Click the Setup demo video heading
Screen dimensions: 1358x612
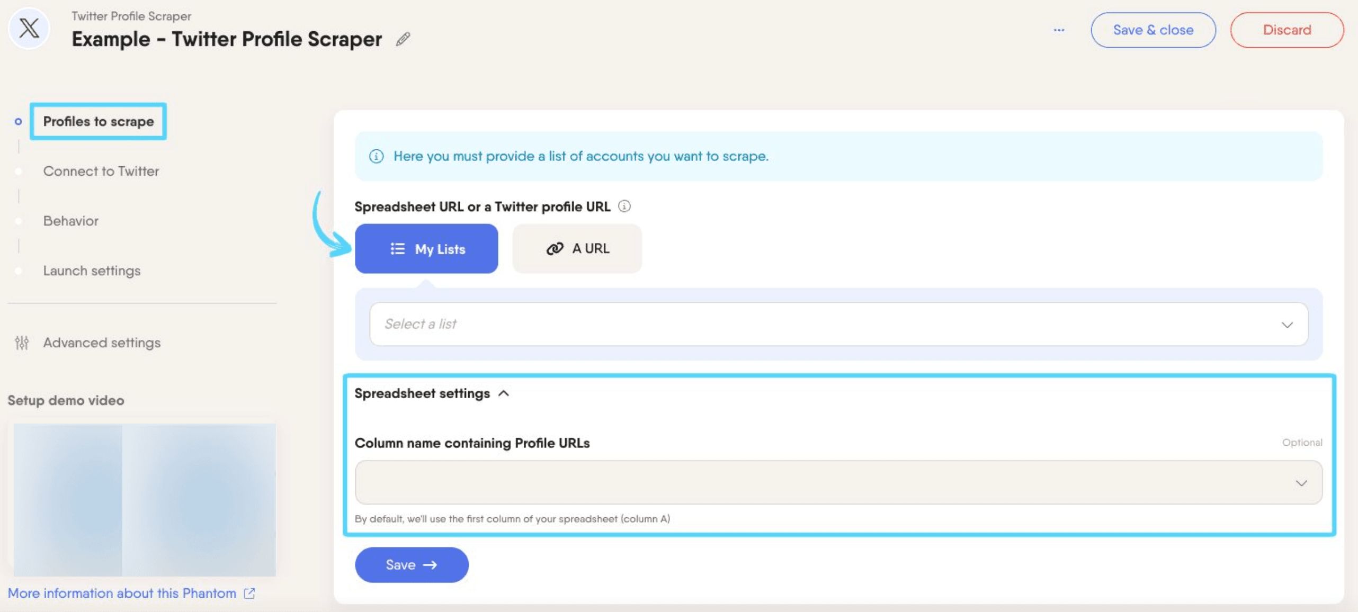[66, 400]
